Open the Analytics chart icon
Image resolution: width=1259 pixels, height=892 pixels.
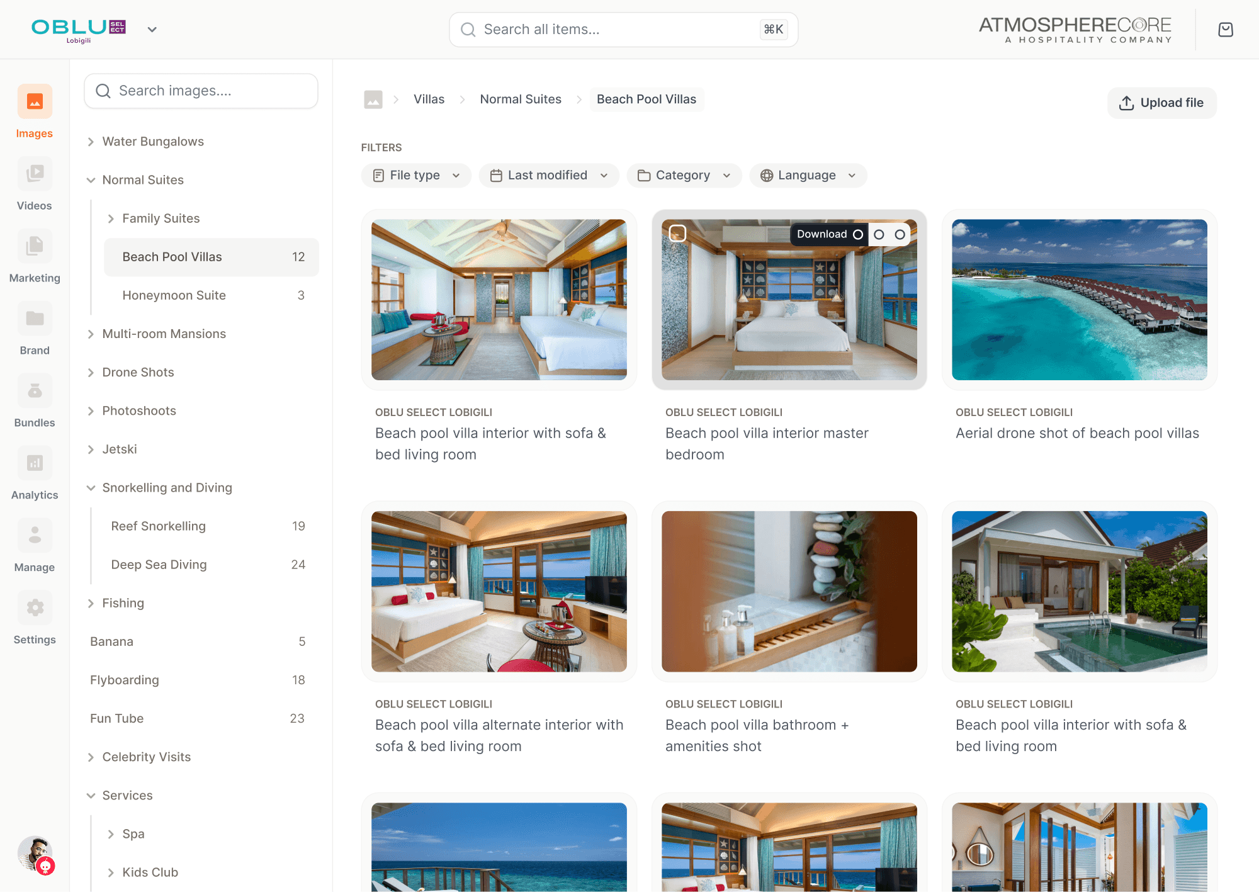(35, 464)
